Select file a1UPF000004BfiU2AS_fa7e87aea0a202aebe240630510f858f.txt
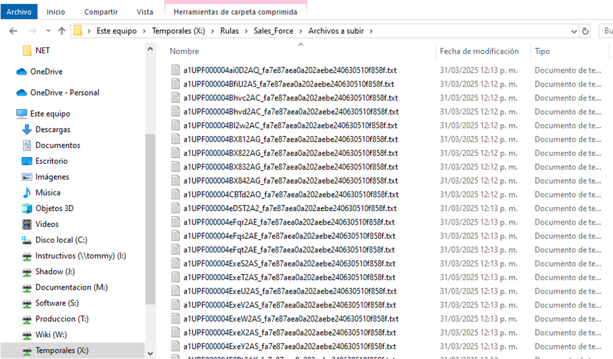613x359 pixels. pyautogui.click(x=288, y=84)
